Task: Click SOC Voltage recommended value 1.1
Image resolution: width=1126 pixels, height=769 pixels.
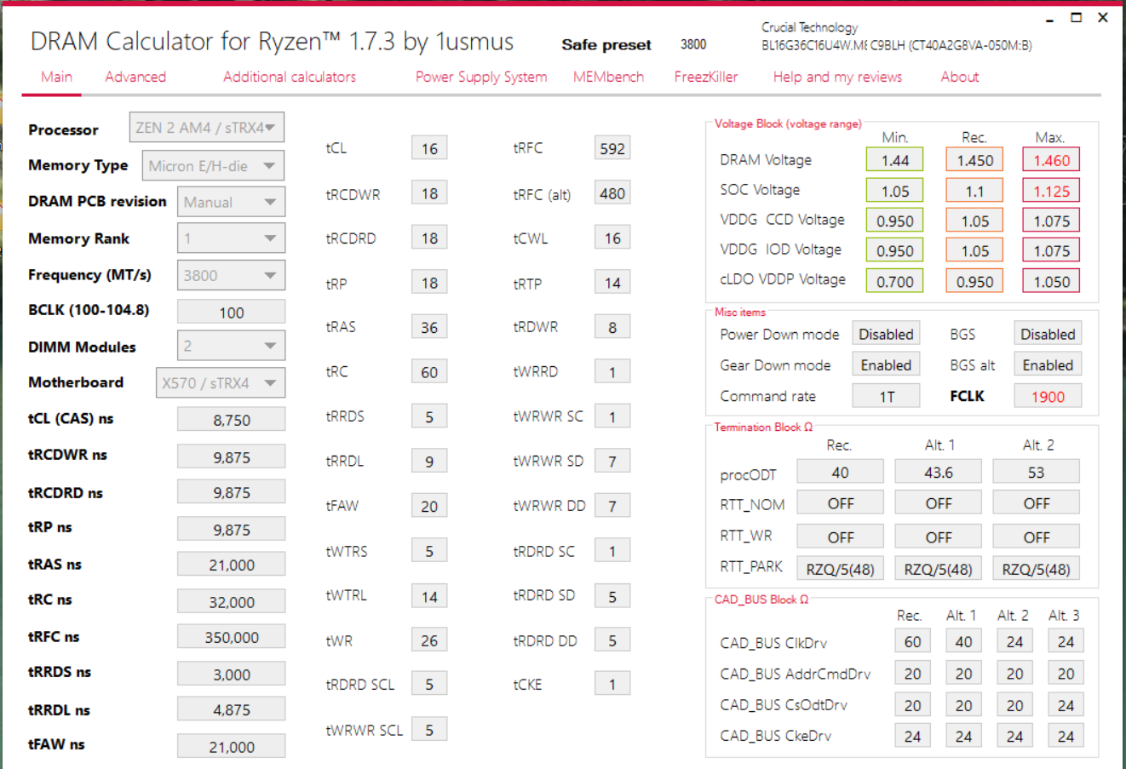Action: coord(974,191)
